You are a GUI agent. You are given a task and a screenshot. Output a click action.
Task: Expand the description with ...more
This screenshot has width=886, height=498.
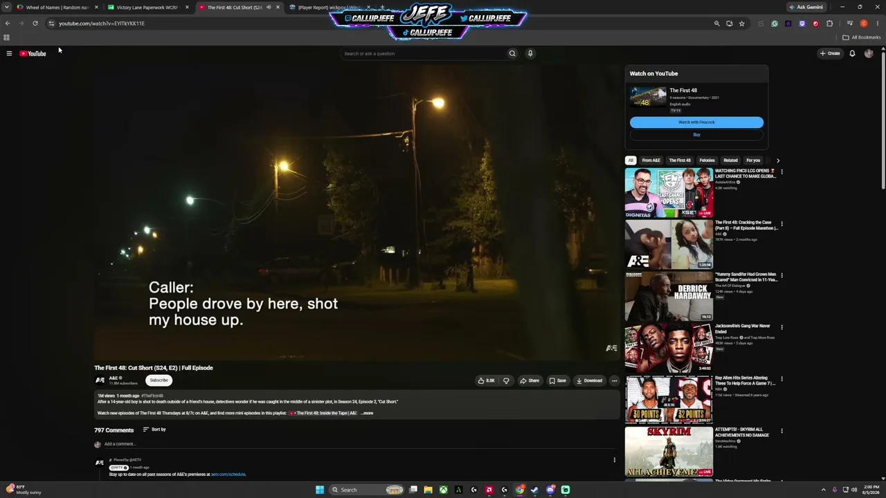click(x=367, y=413)
